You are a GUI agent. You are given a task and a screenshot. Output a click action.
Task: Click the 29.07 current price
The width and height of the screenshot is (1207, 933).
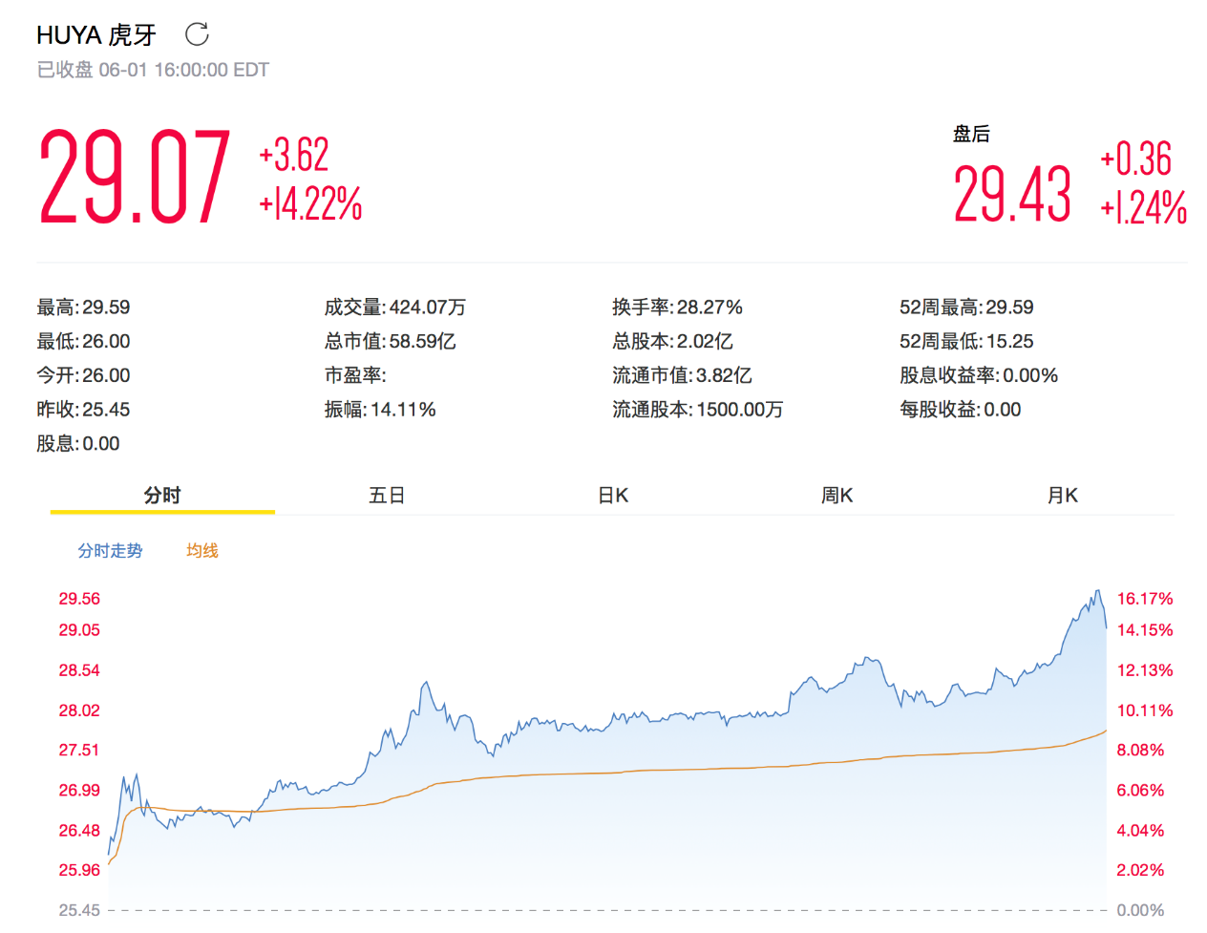point(135,178)
